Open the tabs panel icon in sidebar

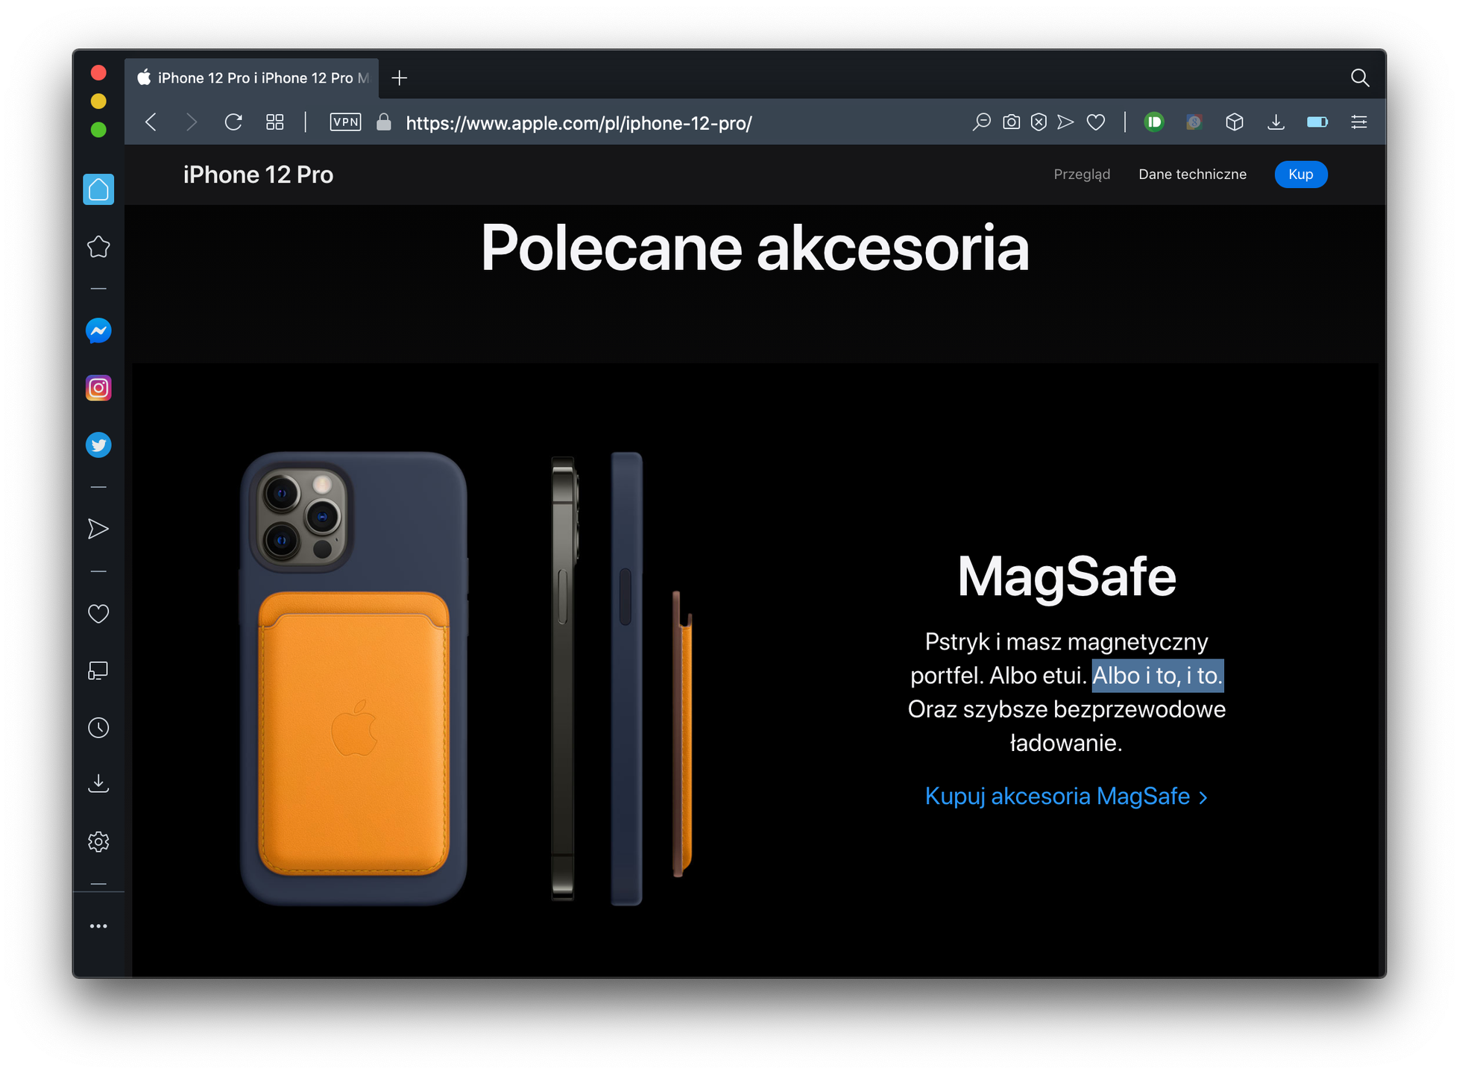click(98, 671)
